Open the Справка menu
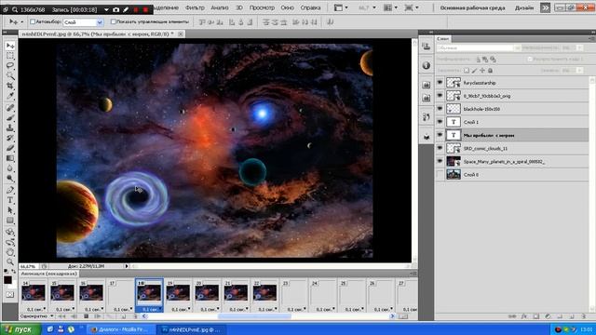Screen dimensions: 596x335 pyautogui.click(x=310, y=7)
